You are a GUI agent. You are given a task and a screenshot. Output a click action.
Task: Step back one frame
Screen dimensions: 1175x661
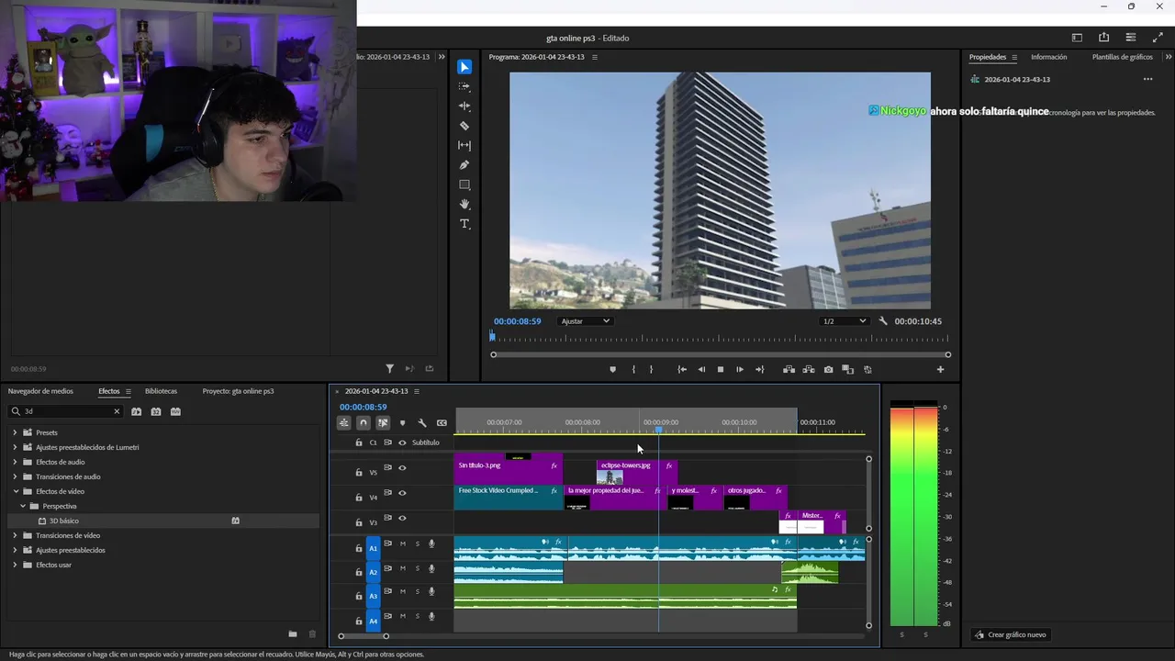tap(701, 369)
